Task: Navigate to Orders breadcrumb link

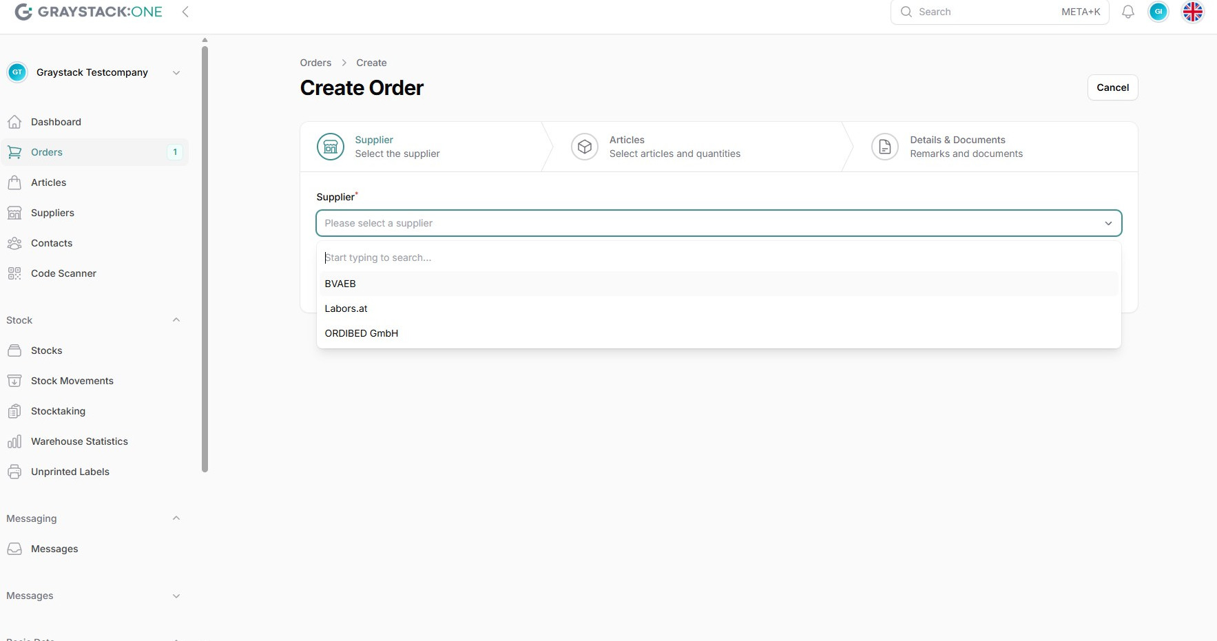Action: 315,63
